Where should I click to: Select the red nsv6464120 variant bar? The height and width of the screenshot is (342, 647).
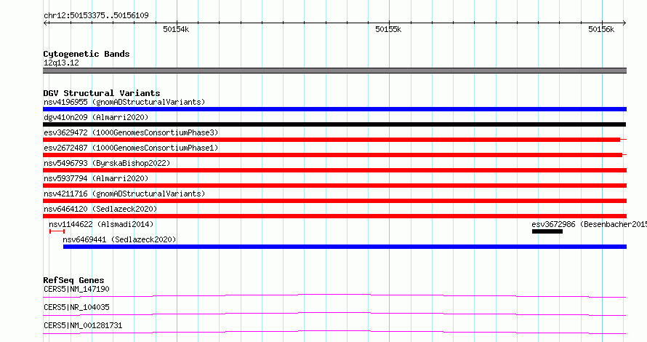(x=334, y=216)
